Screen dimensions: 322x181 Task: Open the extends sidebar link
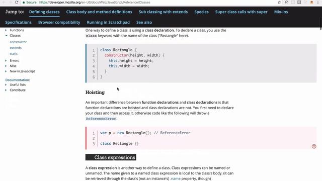point(16,48)
